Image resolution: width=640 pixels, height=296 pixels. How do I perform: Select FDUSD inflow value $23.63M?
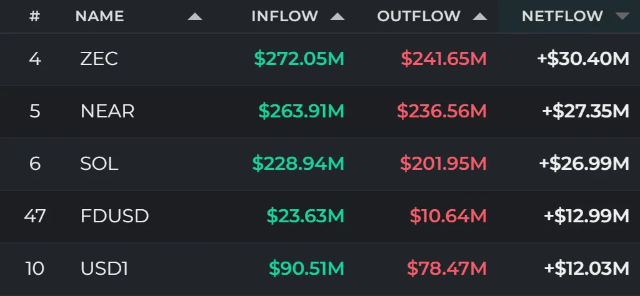pyautogui.click(x=305, y=216)
